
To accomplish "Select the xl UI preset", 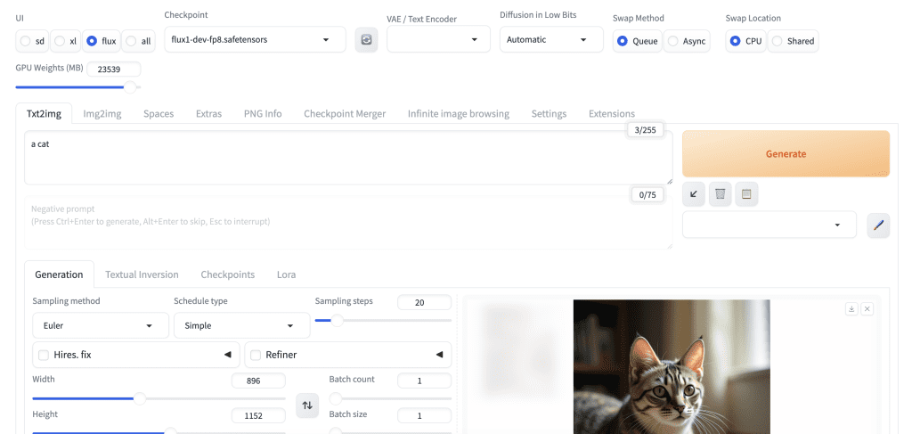I will (x=66, y=41).
